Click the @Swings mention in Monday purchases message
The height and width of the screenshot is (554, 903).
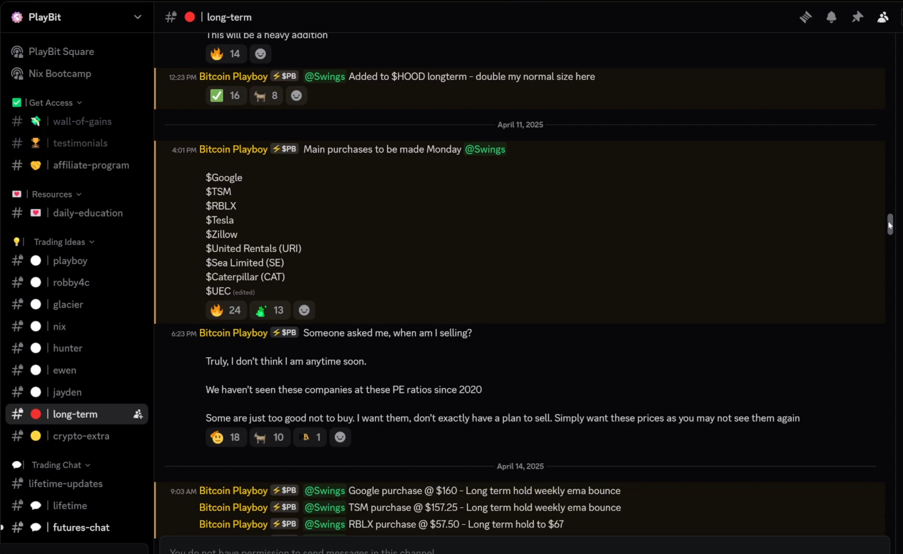pos(485,149)
